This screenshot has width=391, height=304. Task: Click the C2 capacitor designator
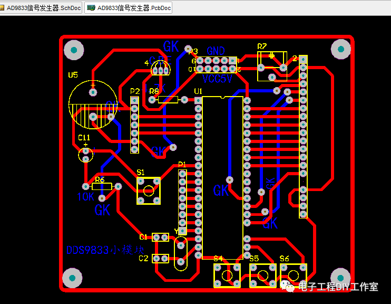144,258
